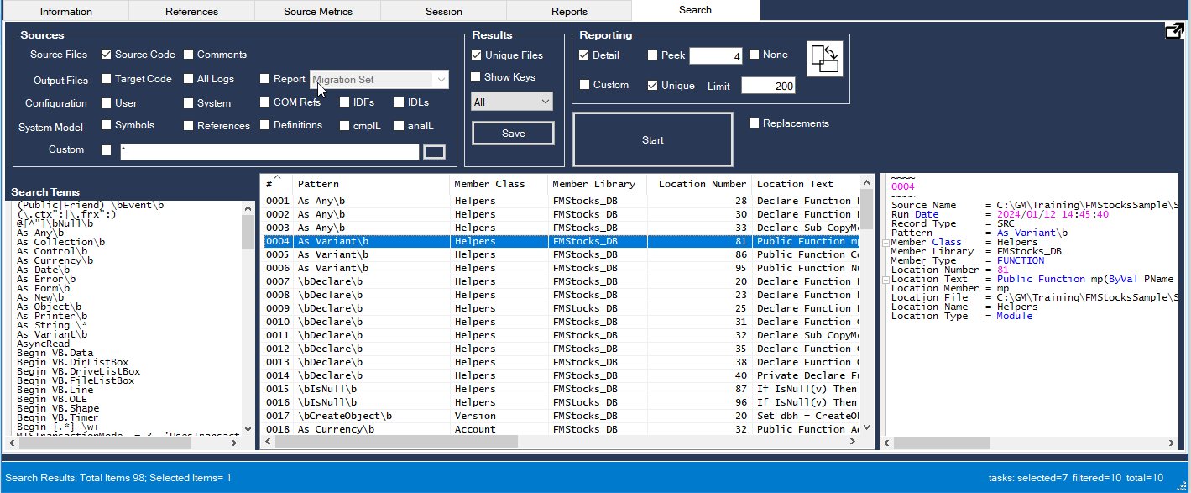Screen dimensions: 1191x493
Task: Enable the Comments source checkbox
Action: point(189,55)
